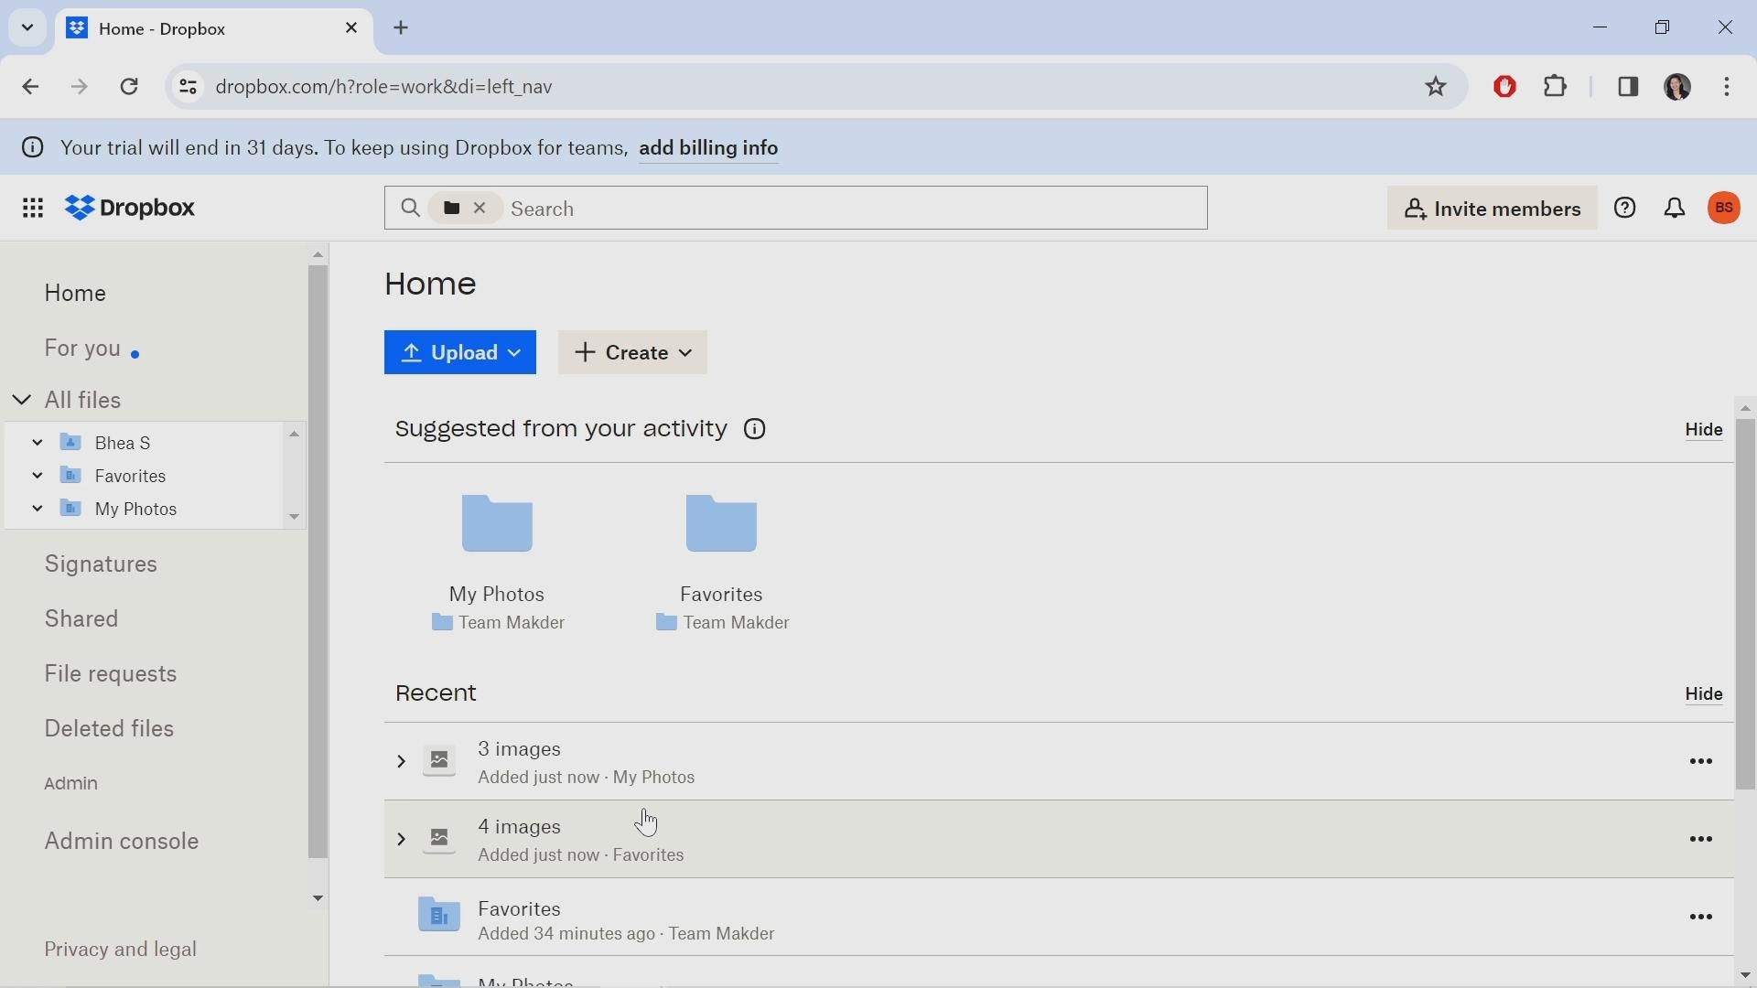Hide the Recent section

click(1704, 696)
